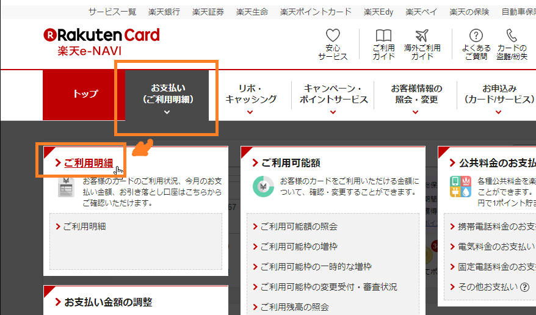This screenshot has width=536, height=315.
Task: Expand chevron under お申込み(カード/サービス)
Action: 498,112
